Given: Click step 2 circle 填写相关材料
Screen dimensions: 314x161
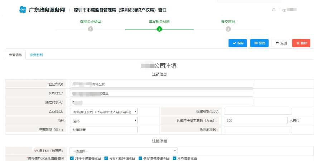Looking at the screenshot, I should click(159, 29).
